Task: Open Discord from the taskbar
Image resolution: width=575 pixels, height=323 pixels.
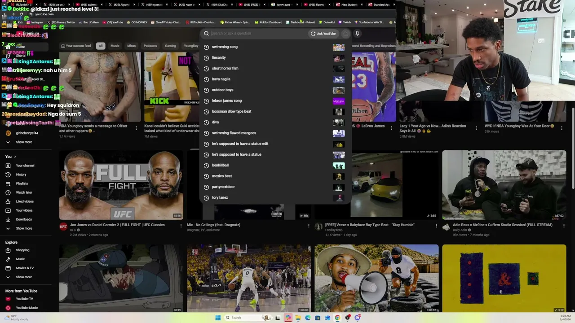Action: click(358, 318)
